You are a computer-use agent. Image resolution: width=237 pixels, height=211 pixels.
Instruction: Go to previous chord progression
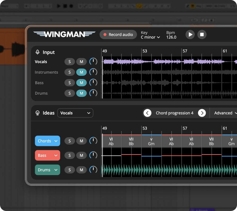coord(147,113)
